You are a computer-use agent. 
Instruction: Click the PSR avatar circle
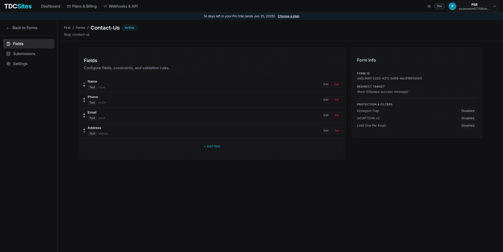pyautogui.click(x=452, y=6)
